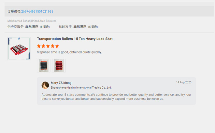The image size is (215, 133).
Task: Click Zhongsheng (tianjin) International Trading company name
Action: (81, 88)
